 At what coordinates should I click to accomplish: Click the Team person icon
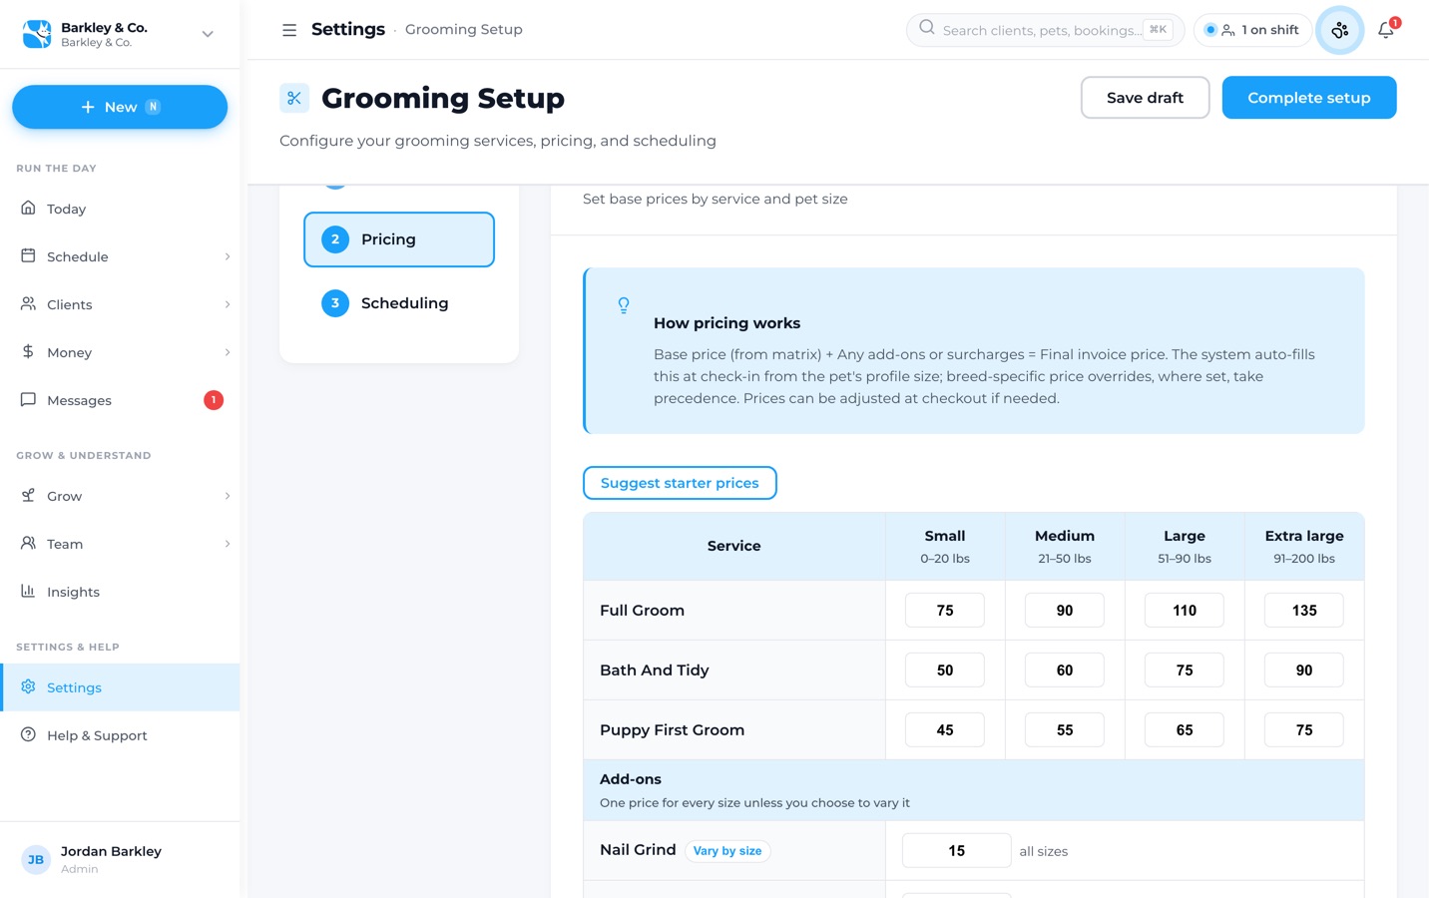[28, 544]
